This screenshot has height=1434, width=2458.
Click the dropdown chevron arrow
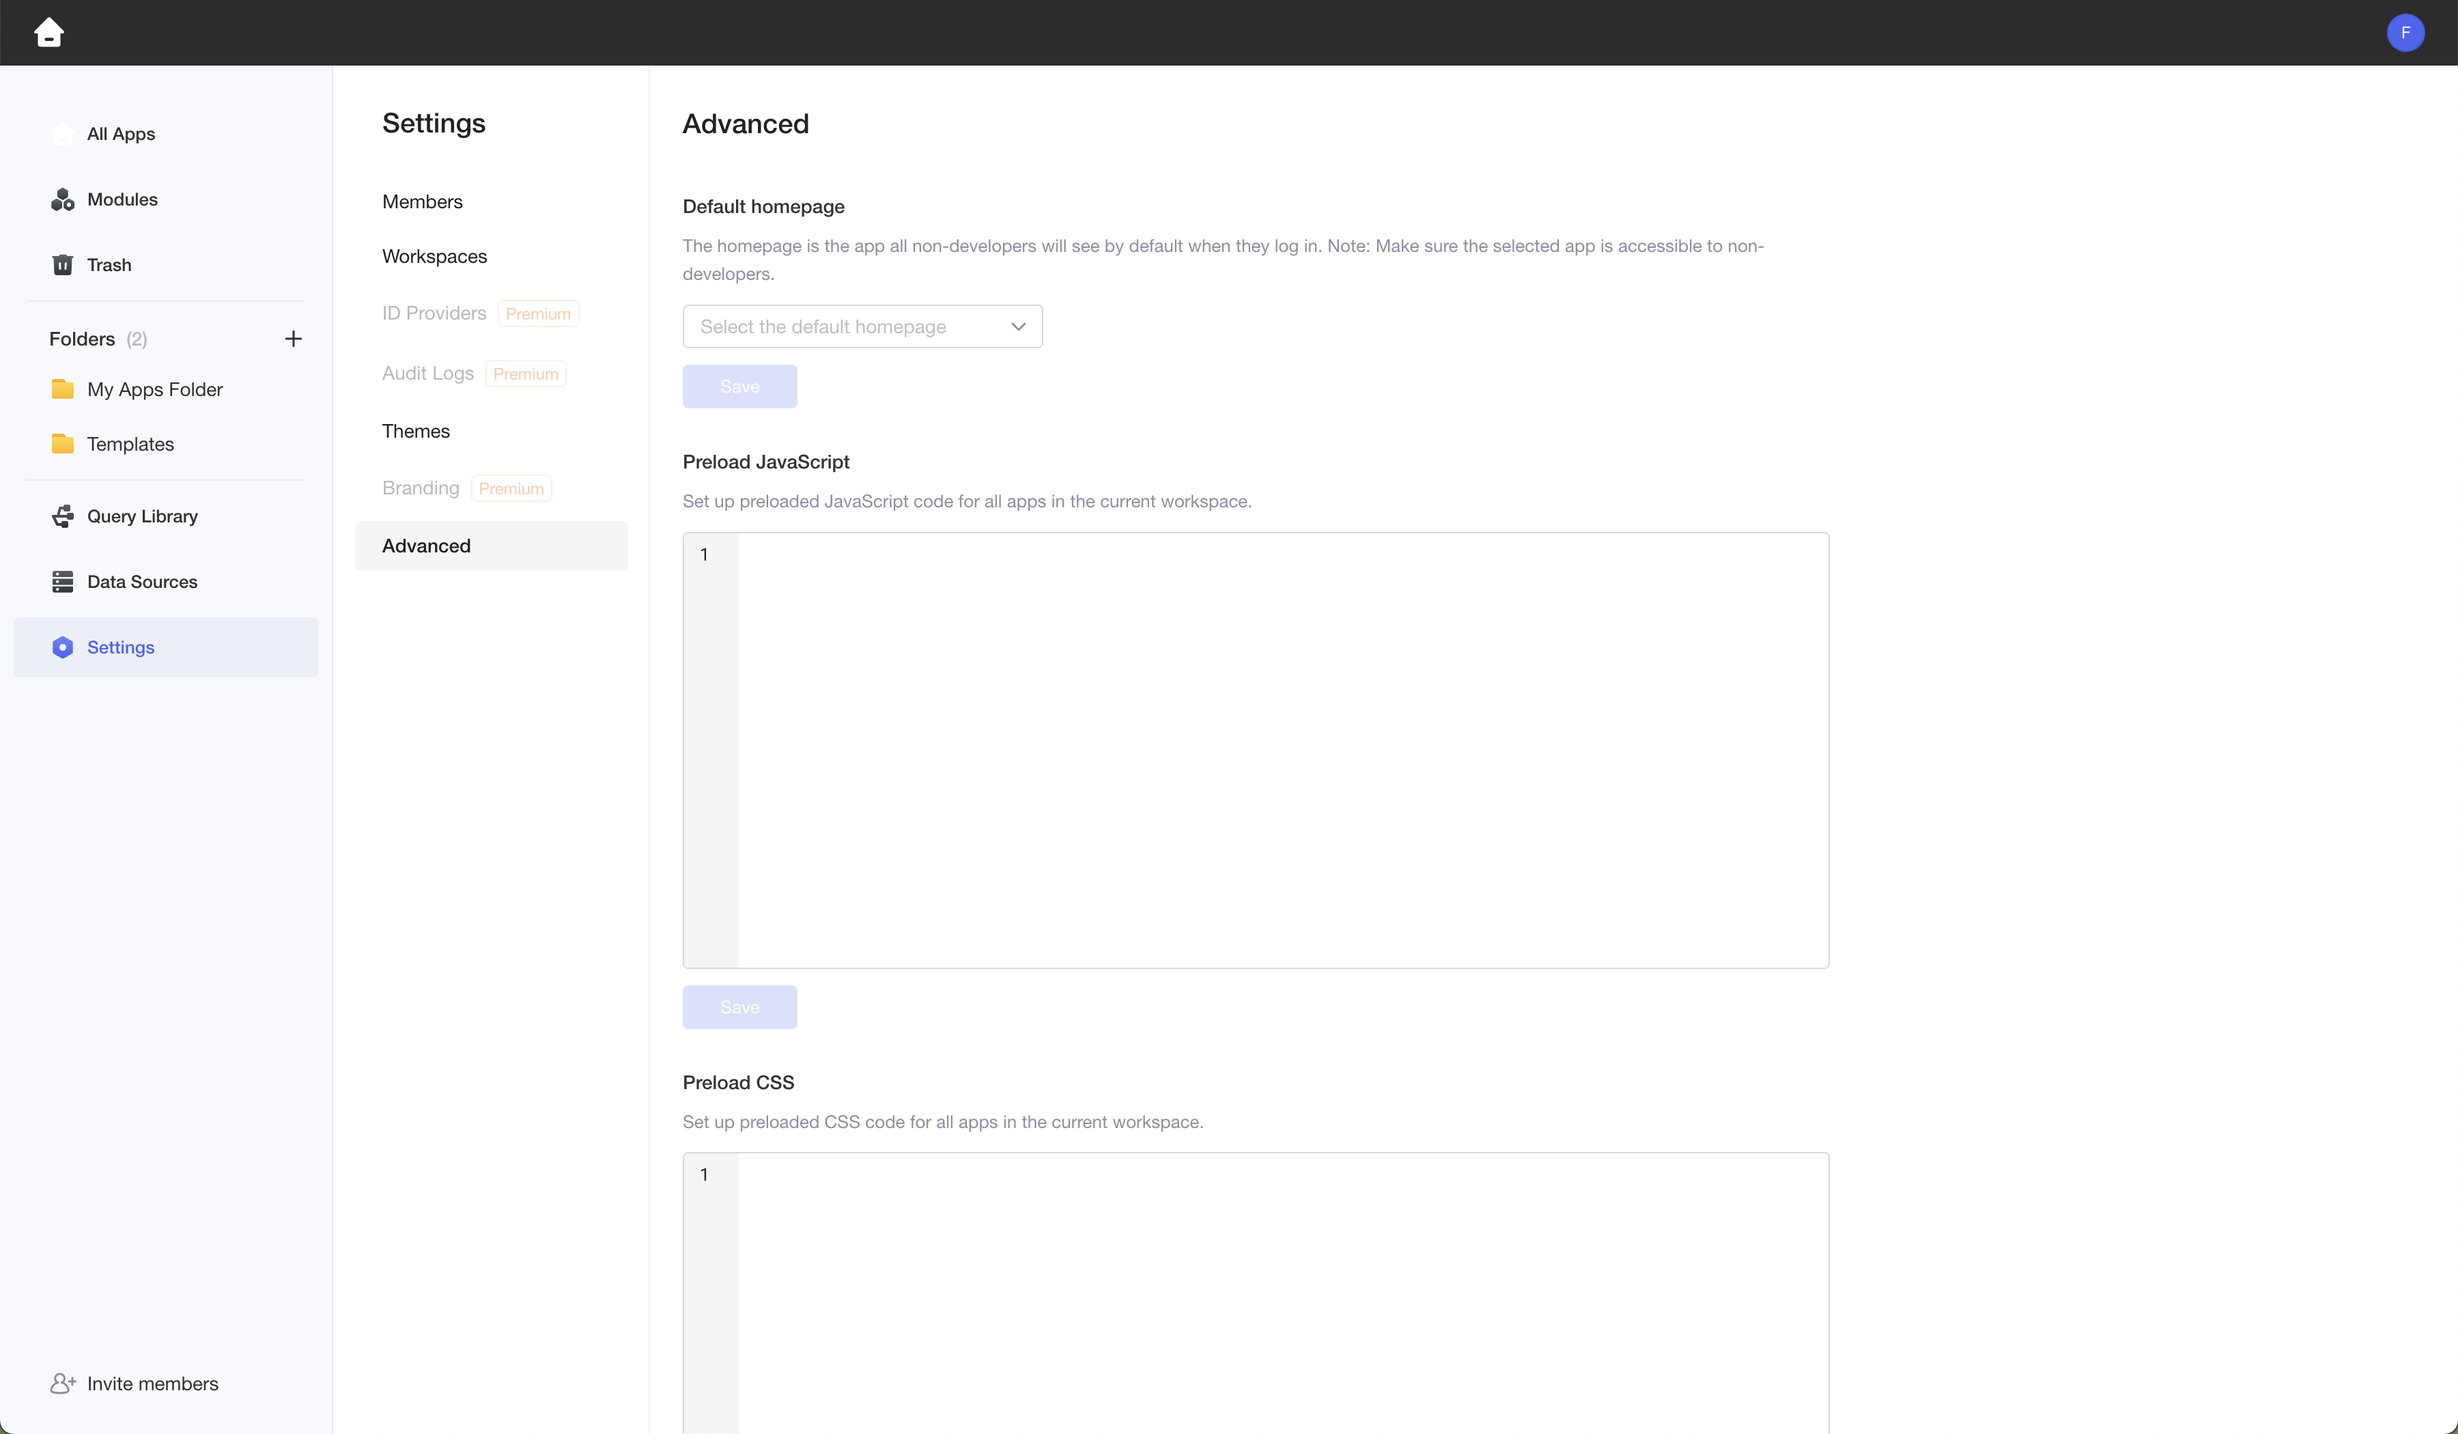click(x=1018, y=327)
